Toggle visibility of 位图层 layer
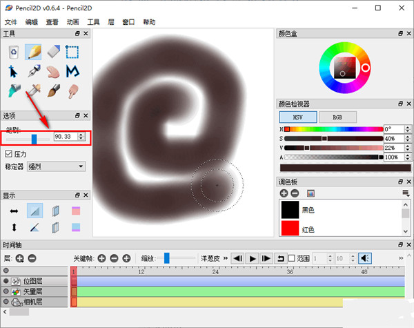Image resolution: width=414 pixels, height=328 pixels. [x=6, y=282]
